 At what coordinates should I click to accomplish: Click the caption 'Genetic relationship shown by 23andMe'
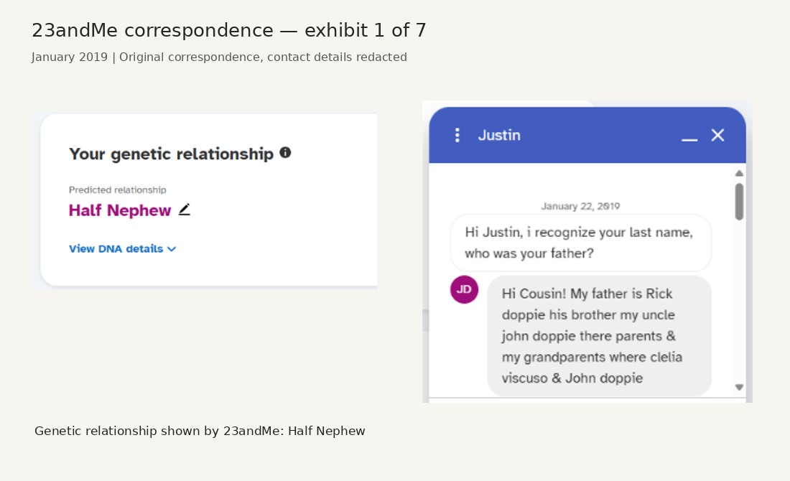tap(200, 431)
